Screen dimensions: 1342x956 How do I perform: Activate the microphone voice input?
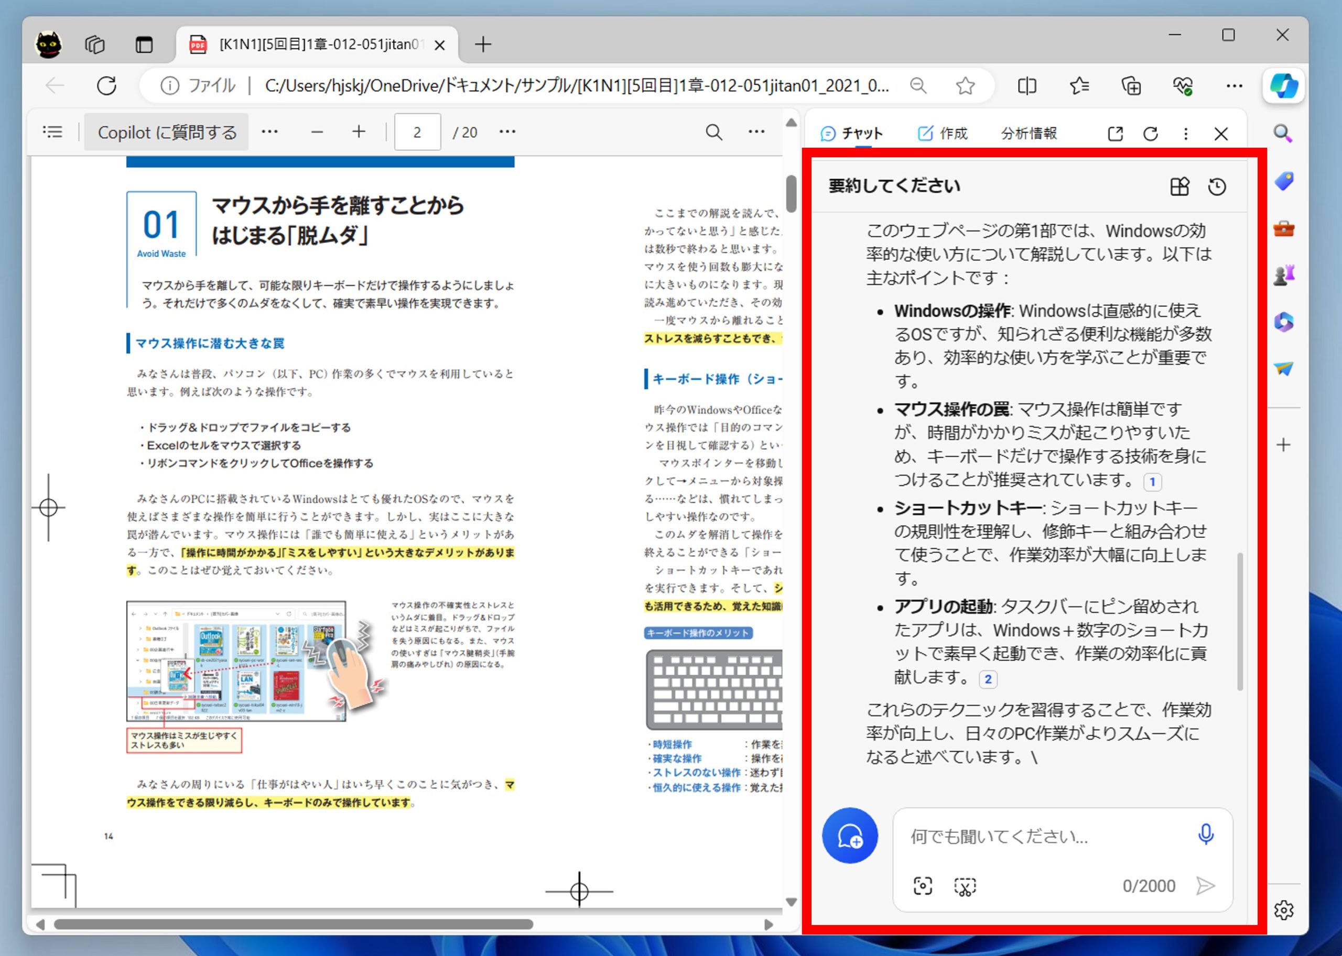[x=1206, y=834]
